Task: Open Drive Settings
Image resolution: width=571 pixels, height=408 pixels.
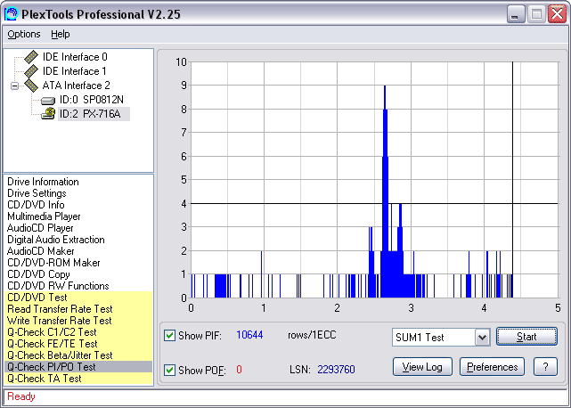Action: point(37,193)
